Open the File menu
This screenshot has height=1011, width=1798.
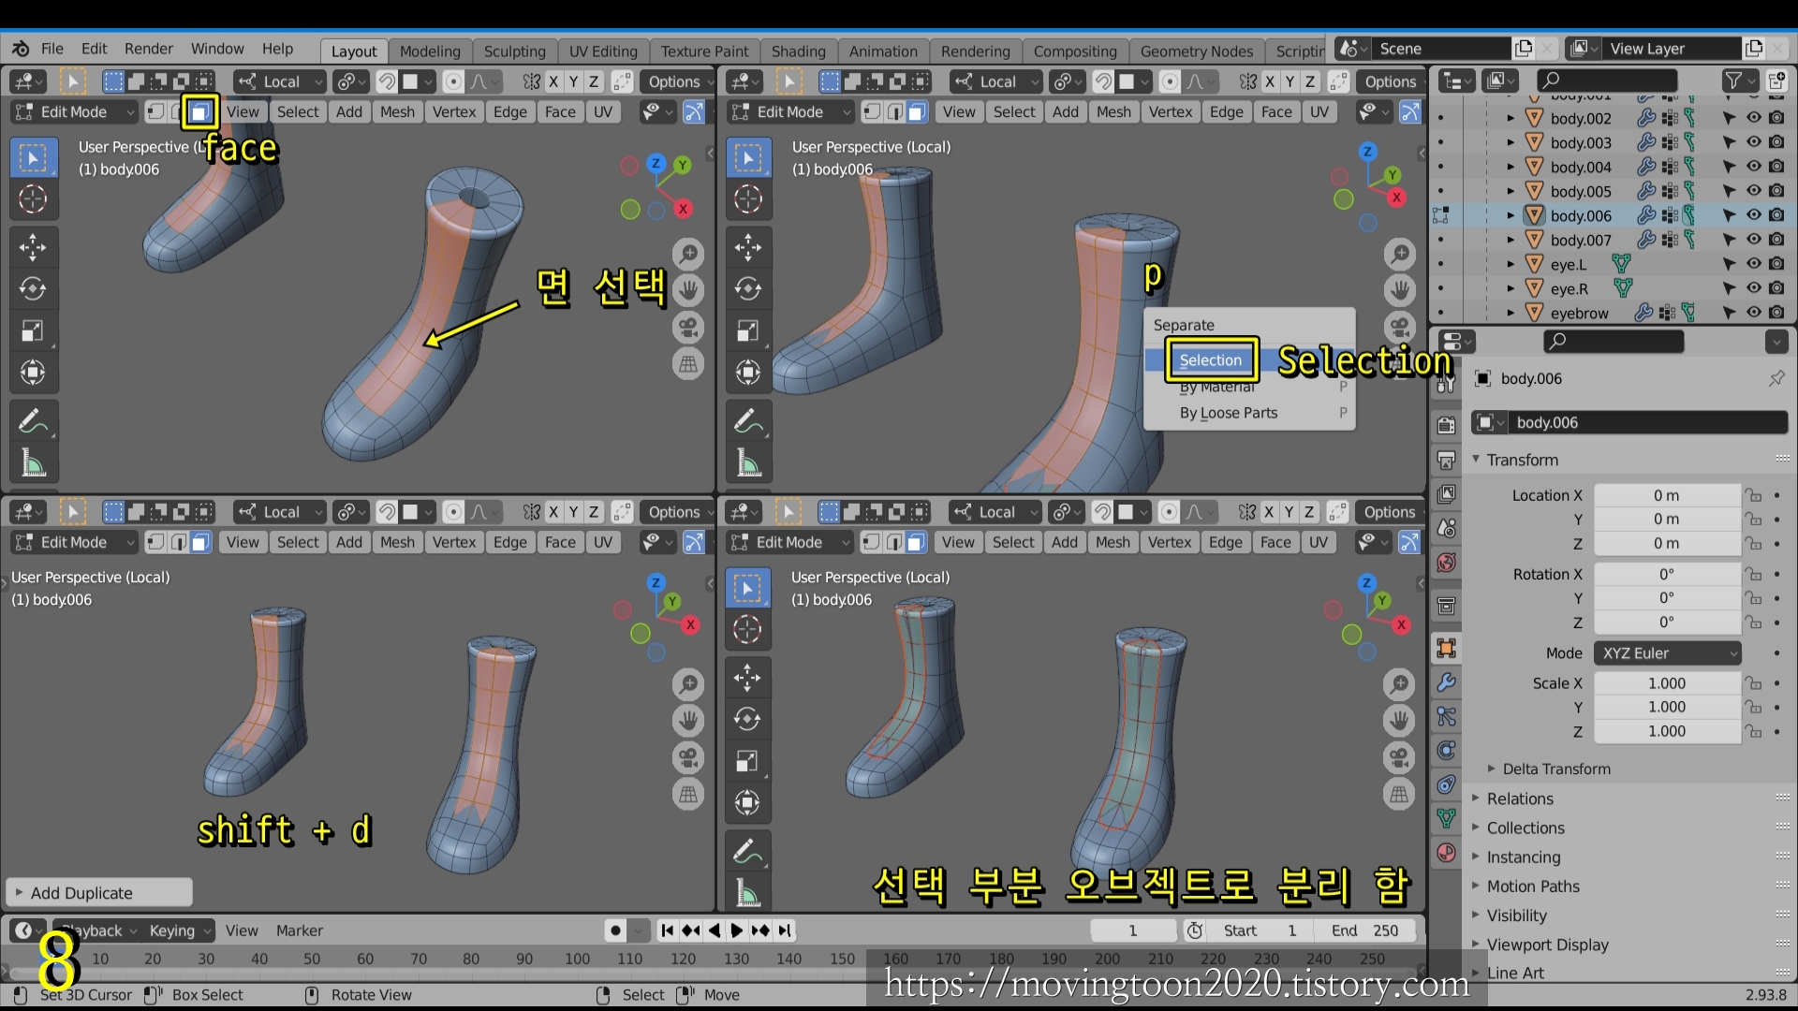52,49
